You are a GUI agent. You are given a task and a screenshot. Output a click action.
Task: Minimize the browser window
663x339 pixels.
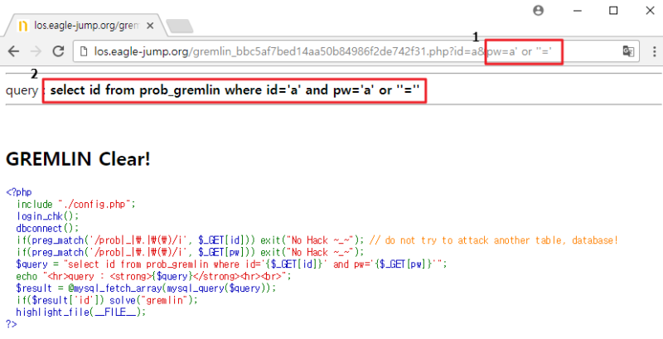577,11
